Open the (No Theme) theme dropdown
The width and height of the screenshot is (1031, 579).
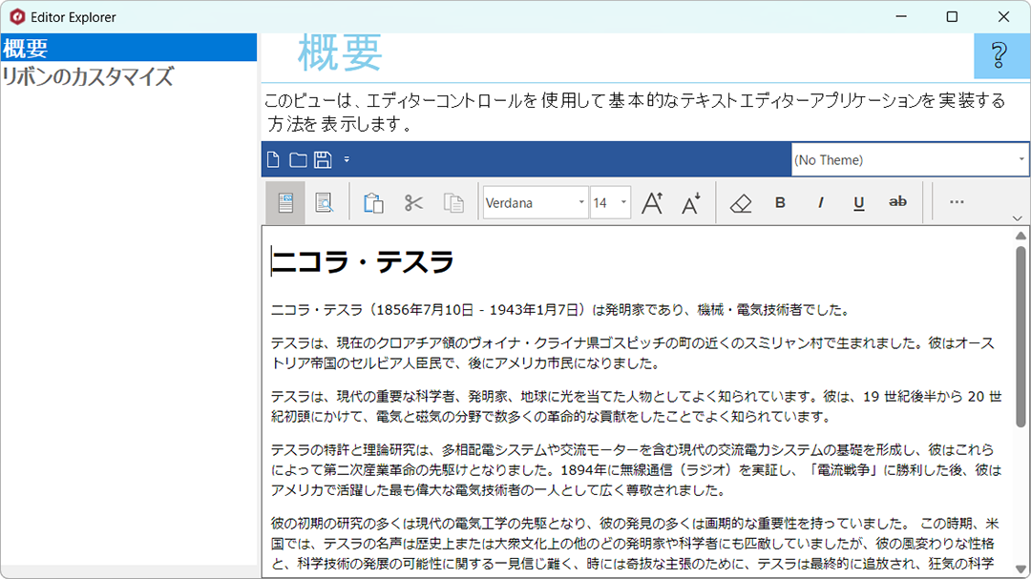(1020, 159)
